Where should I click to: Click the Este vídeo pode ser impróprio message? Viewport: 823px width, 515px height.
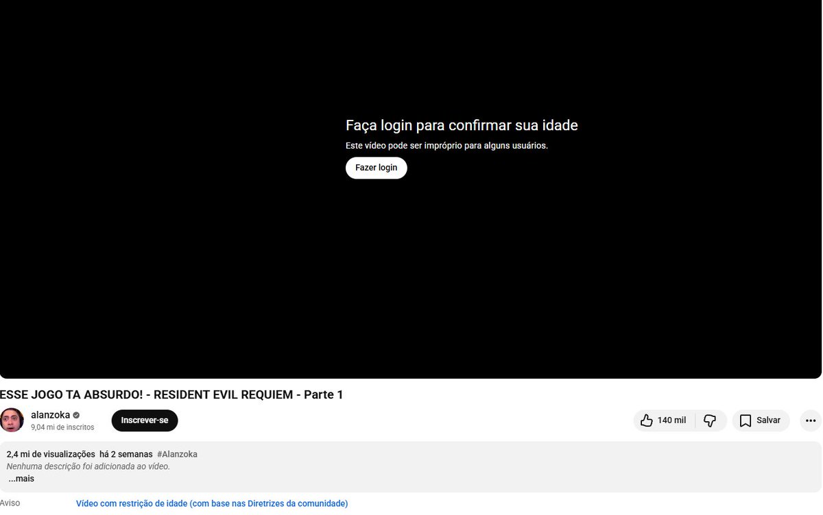click(446, 146)
